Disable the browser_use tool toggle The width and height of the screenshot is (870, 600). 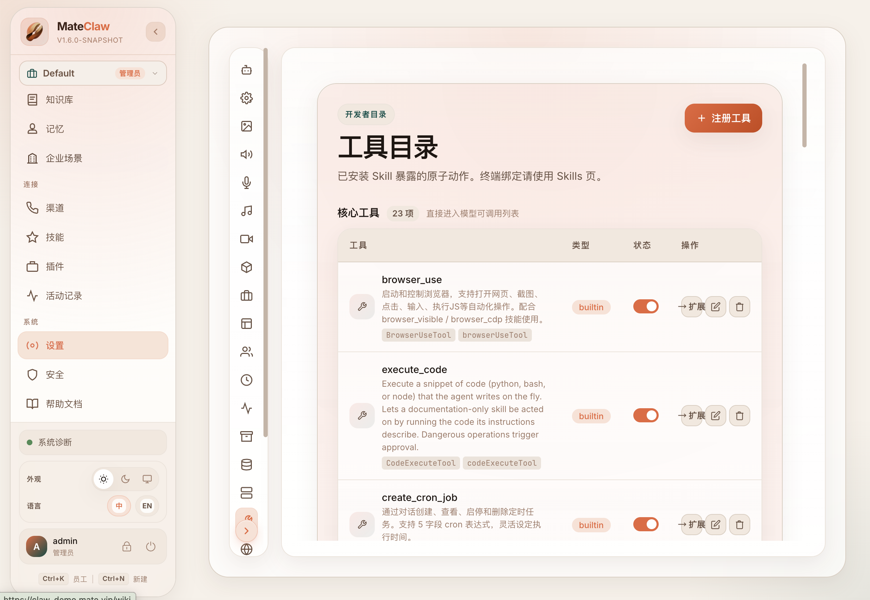coord(646,307)
